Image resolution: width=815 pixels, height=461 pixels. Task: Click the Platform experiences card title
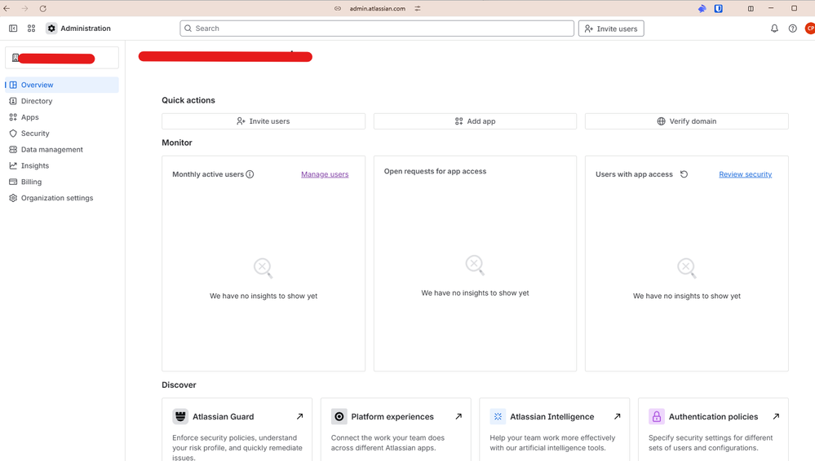tap(392, 416)
